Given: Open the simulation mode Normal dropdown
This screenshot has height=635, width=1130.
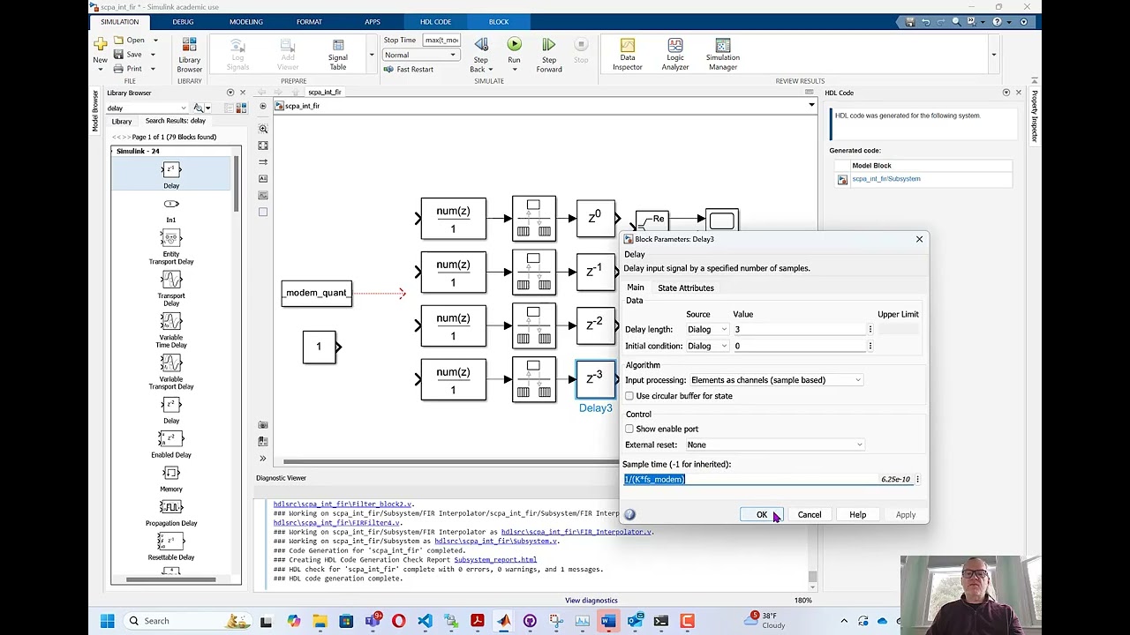Looking at the screenshot, I should (x=420, y=55).
